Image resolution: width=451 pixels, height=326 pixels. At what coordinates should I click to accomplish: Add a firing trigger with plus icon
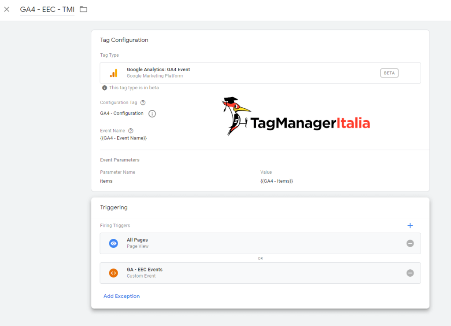(410, 226)
